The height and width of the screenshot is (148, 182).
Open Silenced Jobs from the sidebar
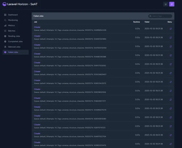(14, 47)
